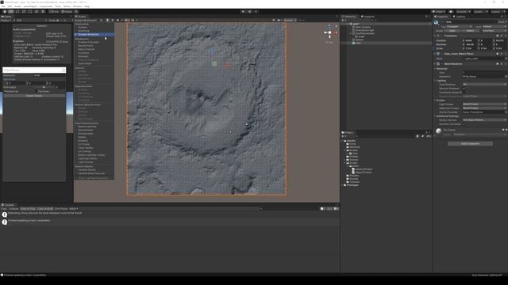This screenshot has width=508, height=285.
Task: Open the Collab dropdown
Action: tap(439, 12)
